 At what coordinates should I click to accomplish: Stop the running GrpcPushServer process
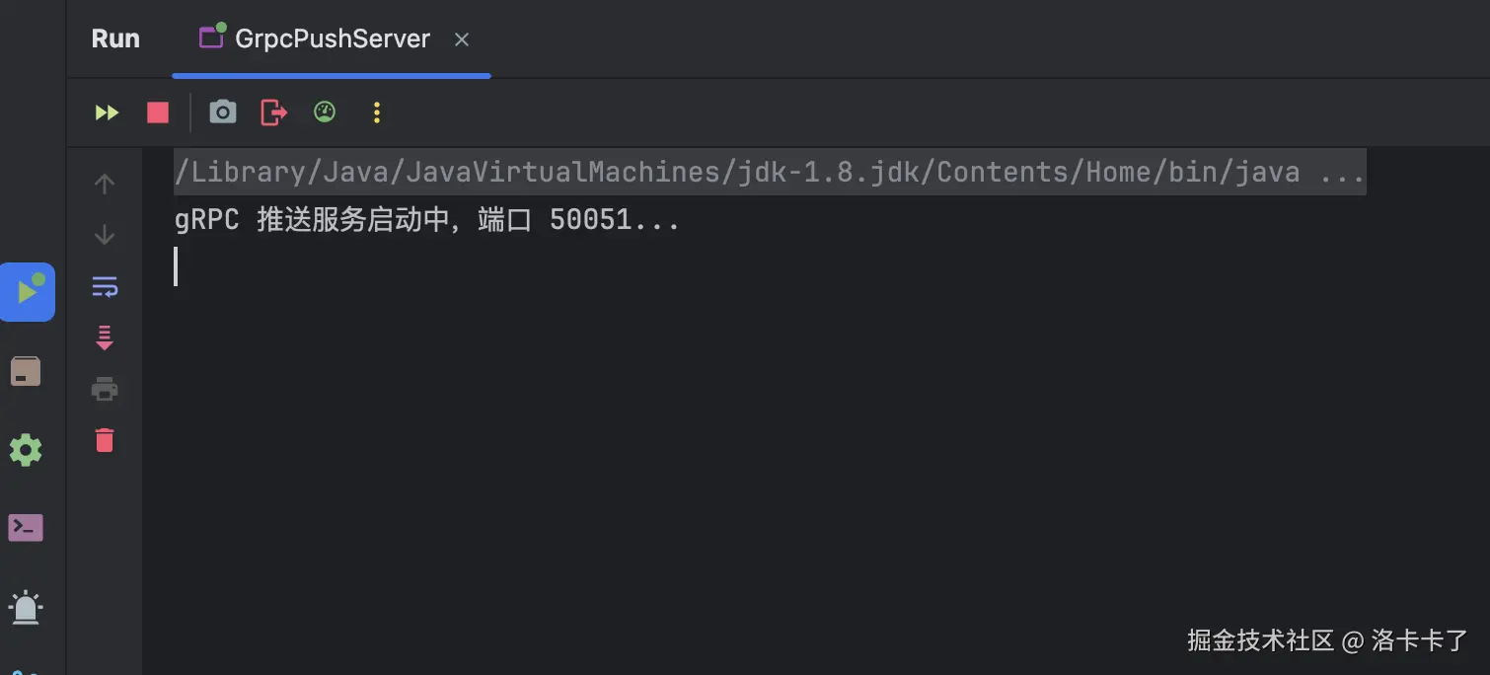pyautogui.click(x=158, y=112)
